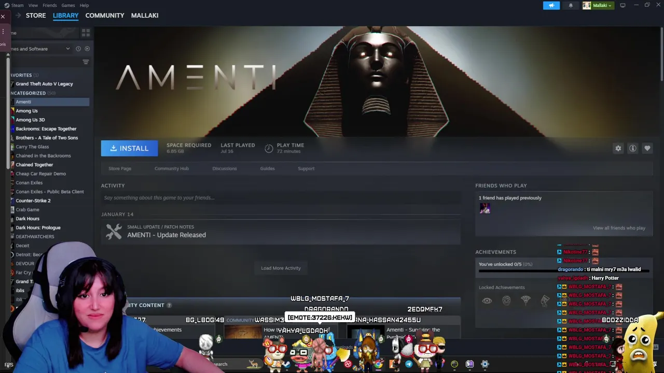Add Amenti to favorites with heart icon
This screenshot has height=373, width=664.
click(647, 149)
